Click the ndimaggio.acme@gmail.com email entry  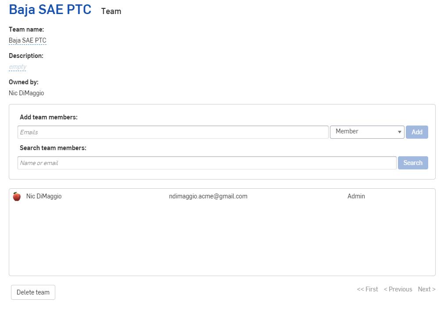[x=208, y=196]
